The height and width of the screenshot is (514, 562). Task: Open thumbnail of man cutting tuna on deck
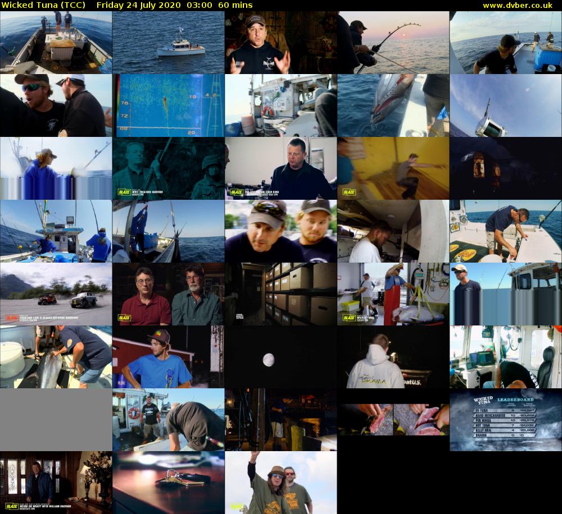tap(56, 356)
